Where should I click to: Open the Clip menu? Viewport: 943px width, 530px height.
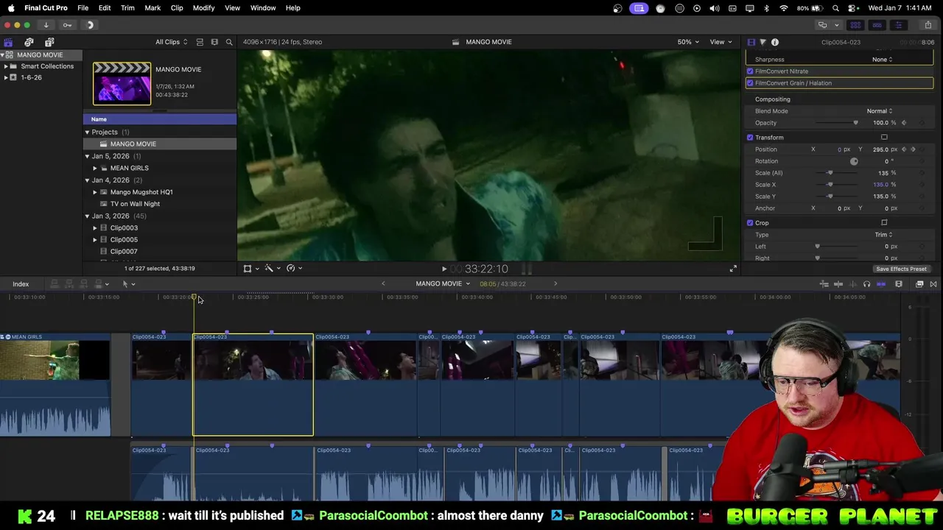[x=177, y=8]
